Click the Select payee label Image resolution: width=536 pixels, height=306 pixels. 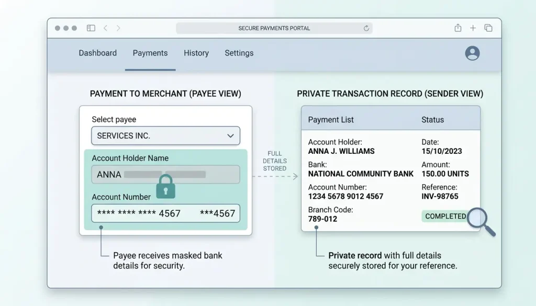pyautogui.click(x=114, y=119)
